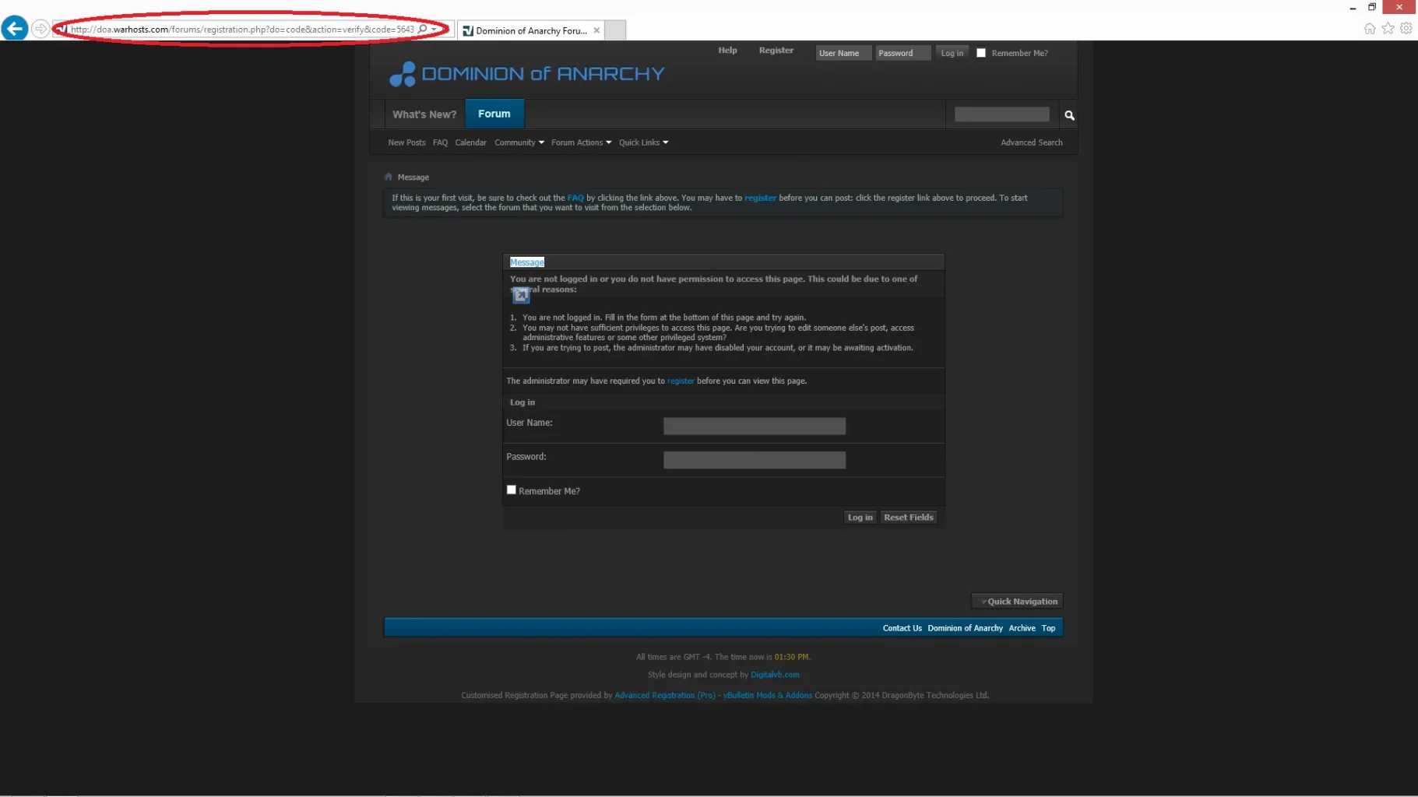Open favorites with the star icon
This screenshot has height=797, width=1418.
[1388, 29]
